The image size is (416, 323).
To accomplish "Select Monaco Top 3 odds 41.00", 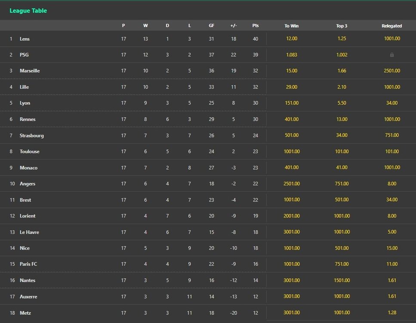I will [342, 168].
